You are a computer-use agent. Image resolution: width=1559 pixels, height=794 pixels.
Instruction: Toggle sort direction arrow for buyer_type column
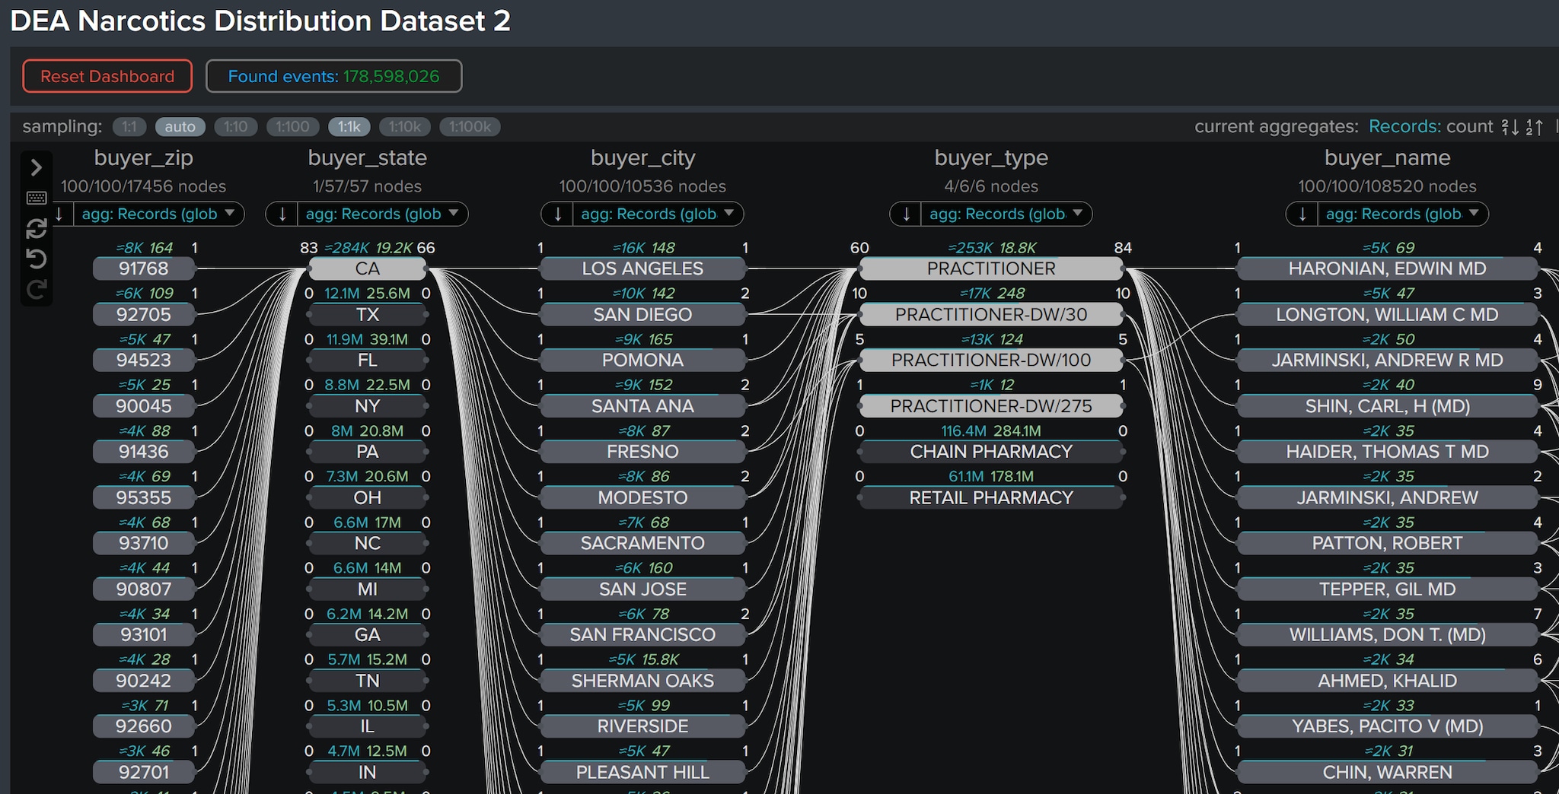click(x=906, y=214)
